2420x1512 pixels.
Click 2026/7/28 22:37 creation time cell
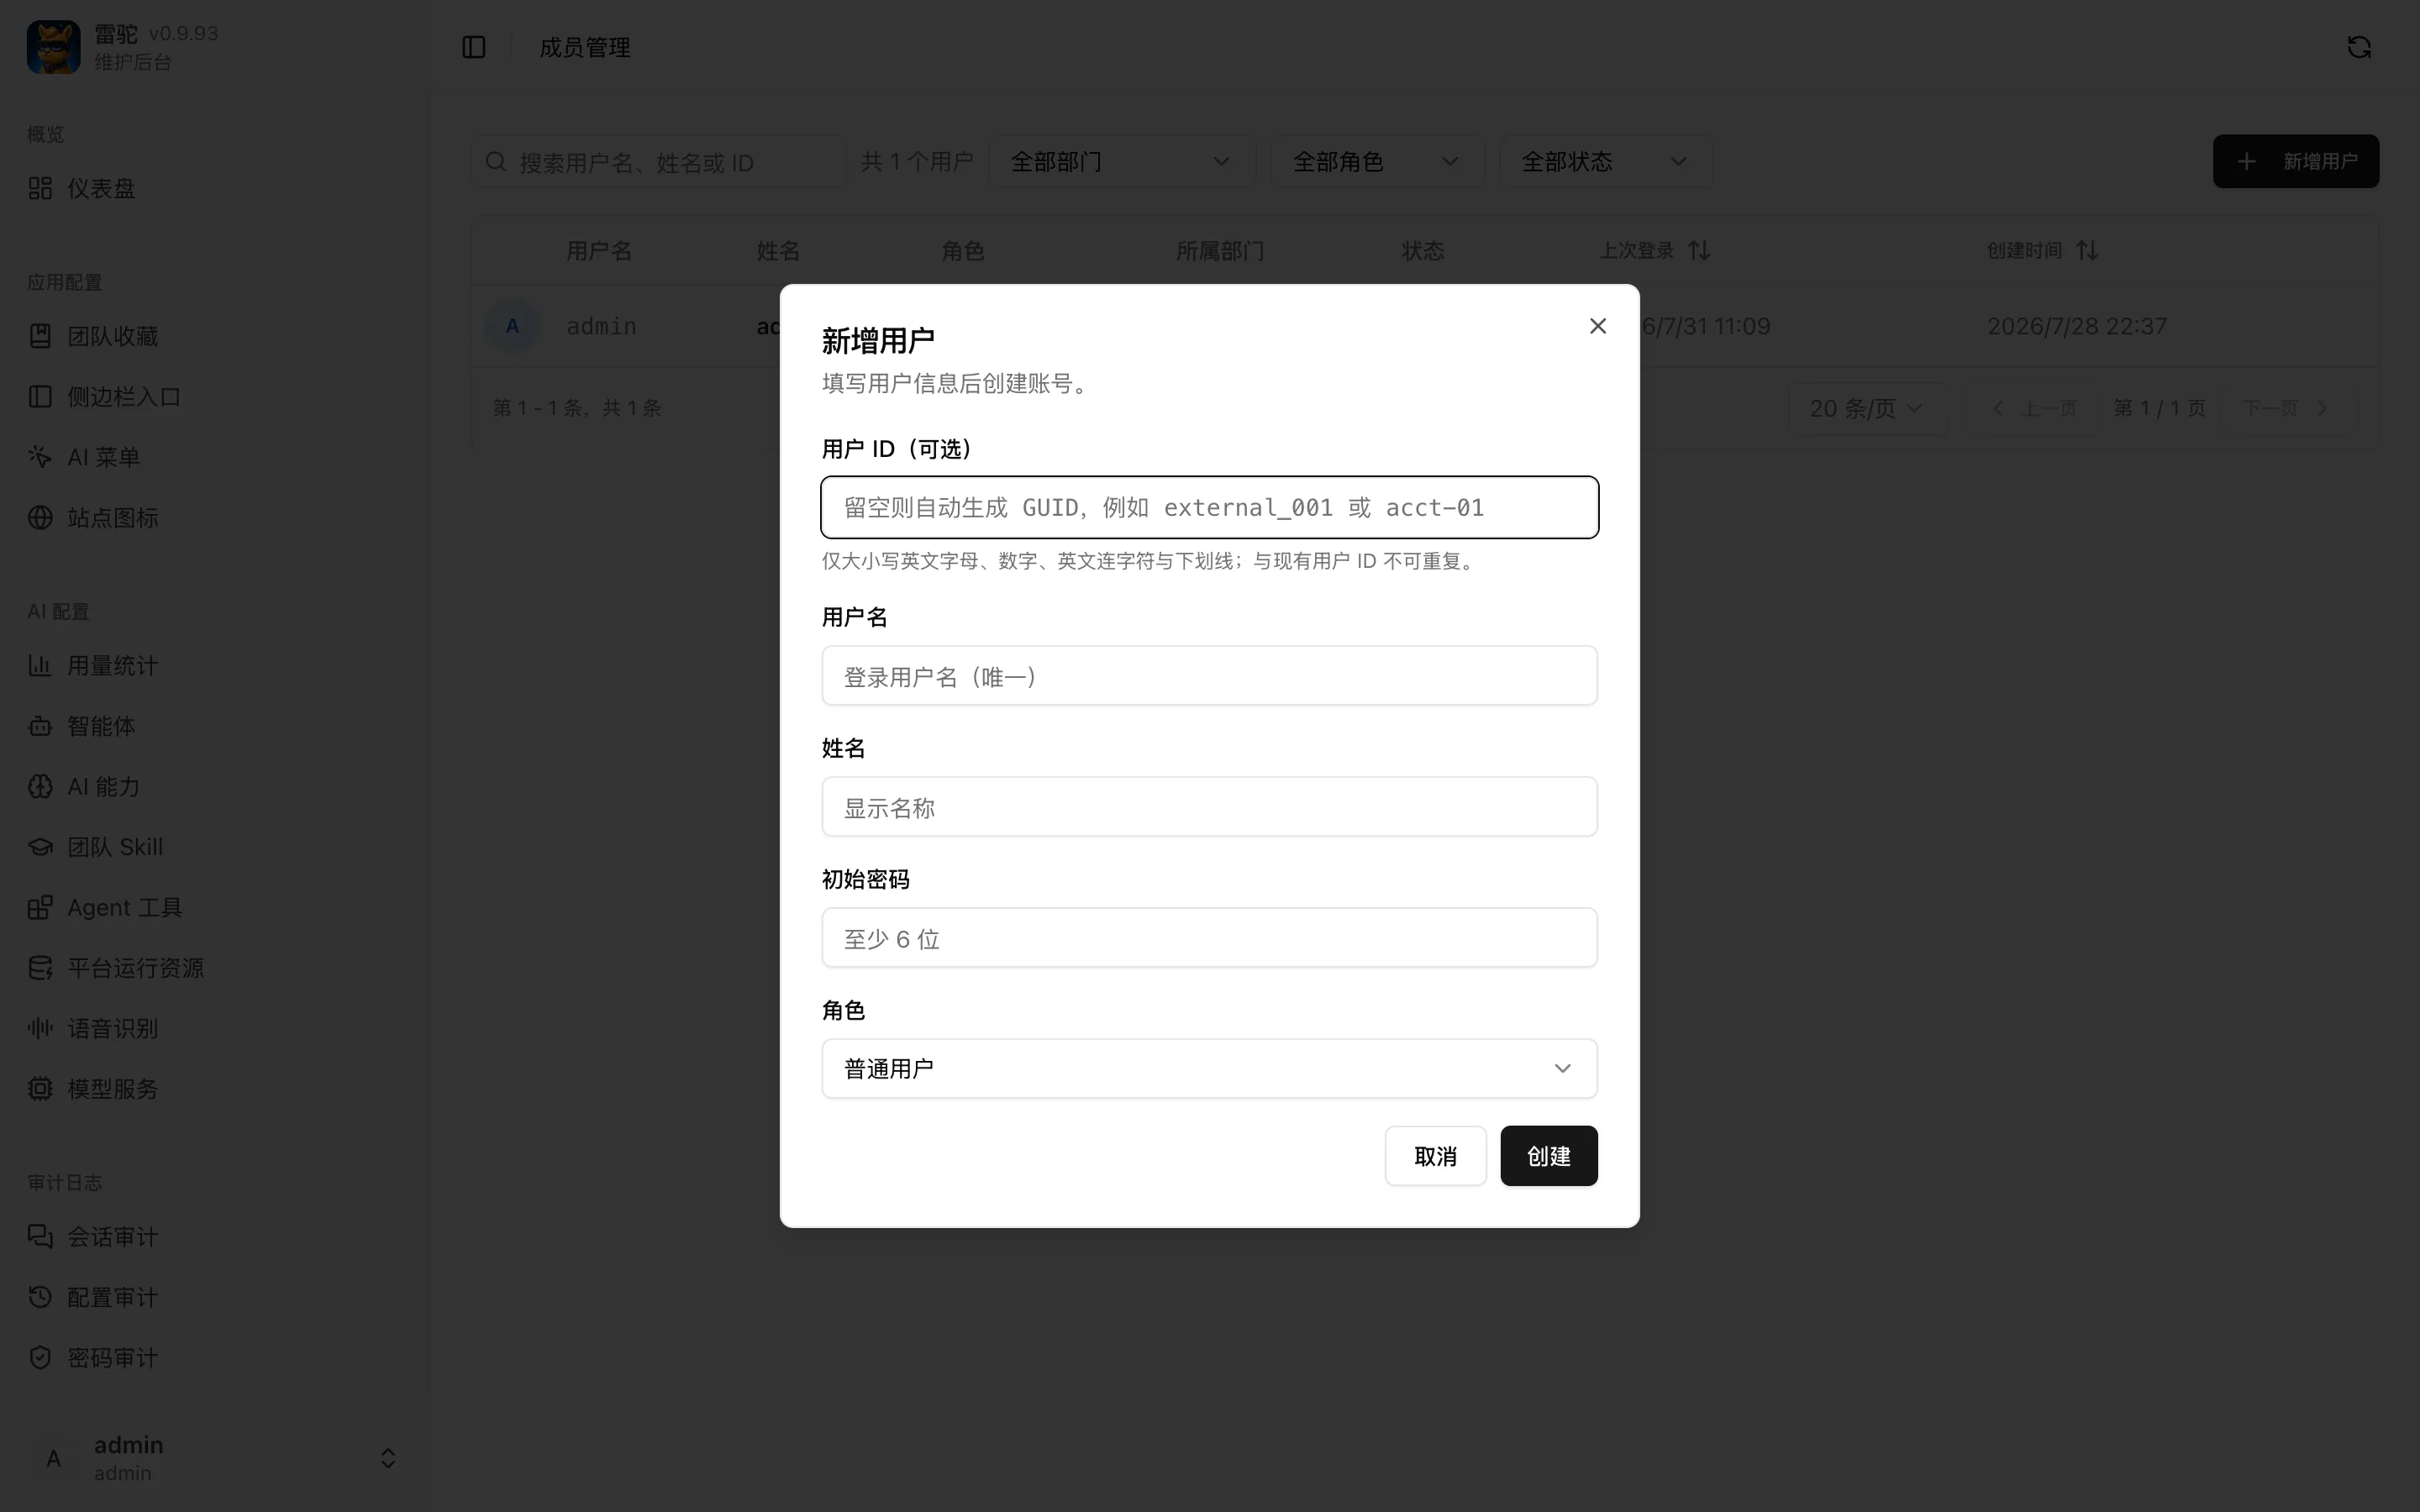(2077, 326)
